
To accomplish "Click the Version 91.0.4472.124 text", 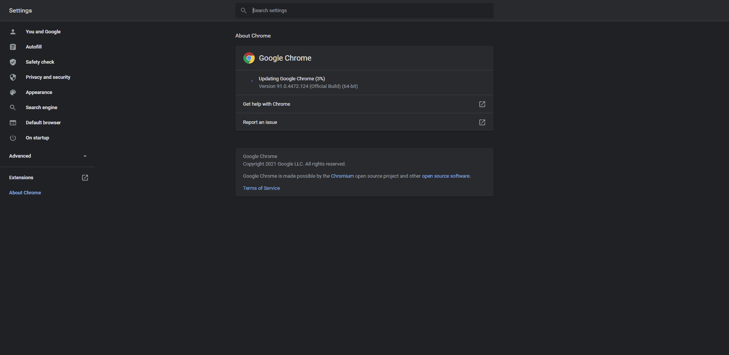I will coord(308,86).
